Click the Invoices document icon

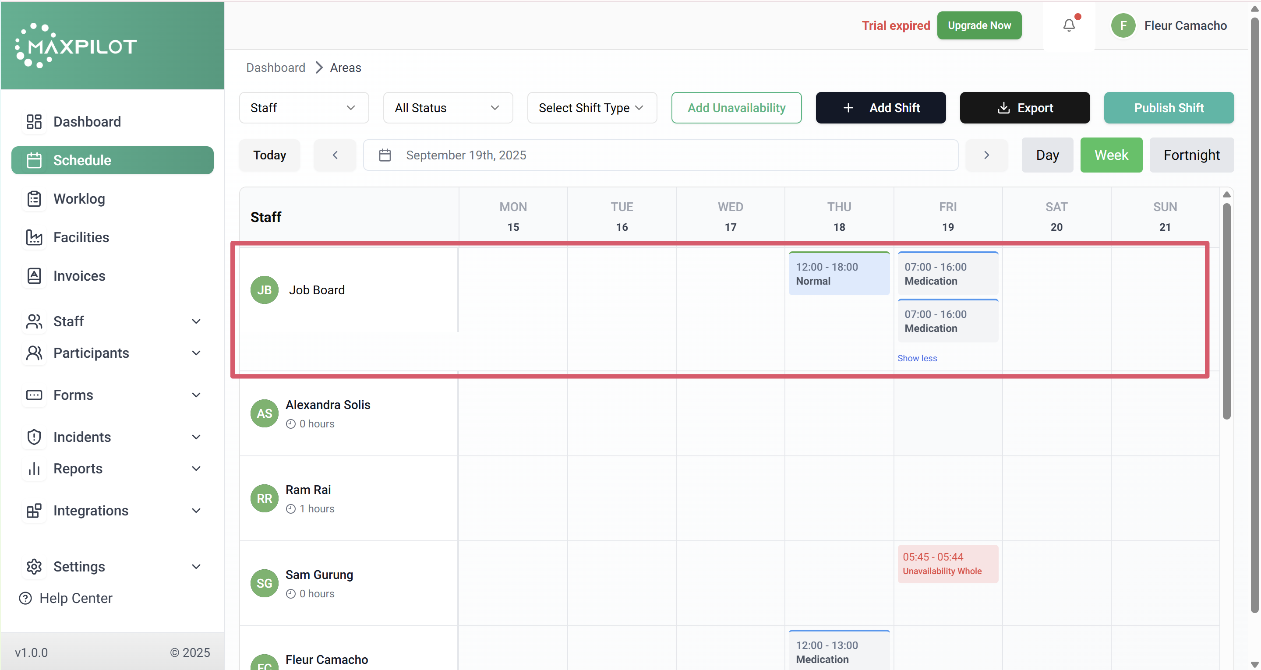click(x=34, y=276)
